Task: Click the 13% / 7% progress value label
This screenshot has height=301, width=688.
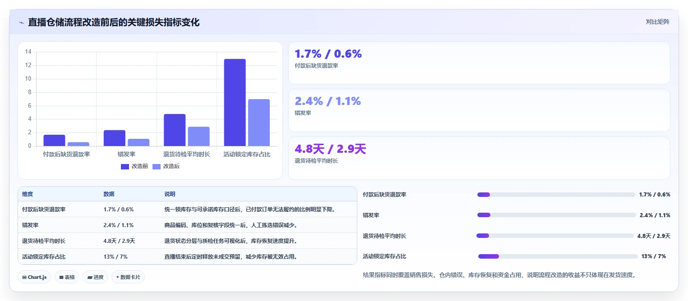Action: (x=653, y=256)
